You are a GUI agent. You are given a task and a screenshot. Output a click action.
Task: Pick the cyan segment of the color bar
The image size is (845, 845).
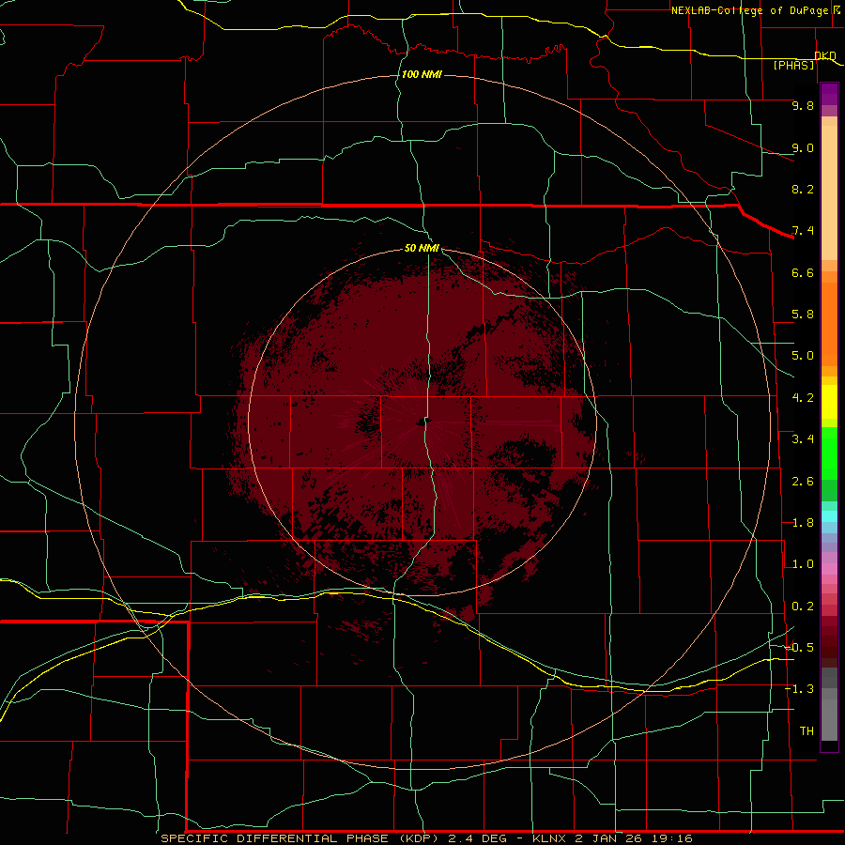[x=829, y=516]
